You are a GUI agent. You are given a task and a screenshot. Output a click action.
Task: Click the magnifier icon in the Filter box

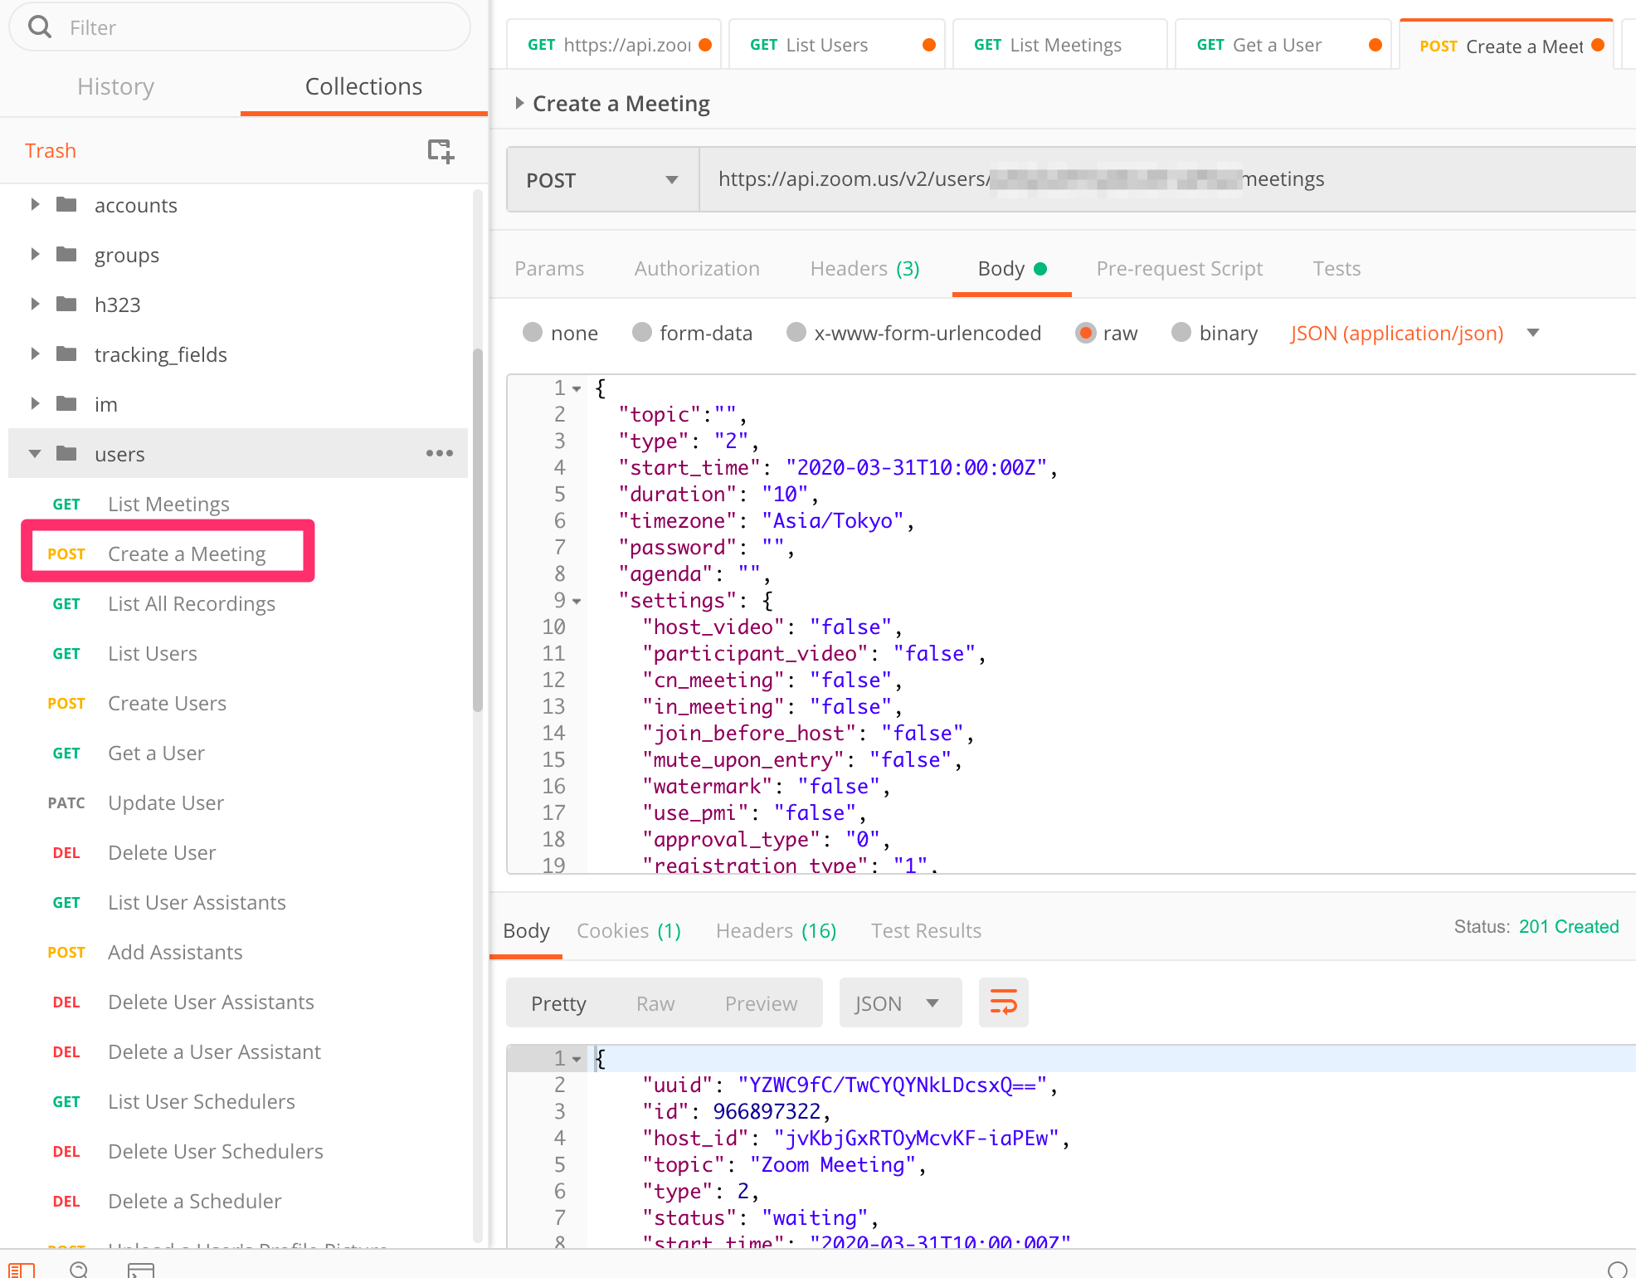click(x=39, y=27)
